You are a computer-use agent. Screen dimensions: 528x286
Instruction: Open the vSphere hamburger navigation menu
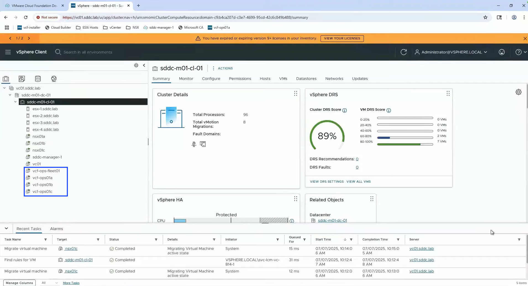pyautogui.click(x=8, y=52)
